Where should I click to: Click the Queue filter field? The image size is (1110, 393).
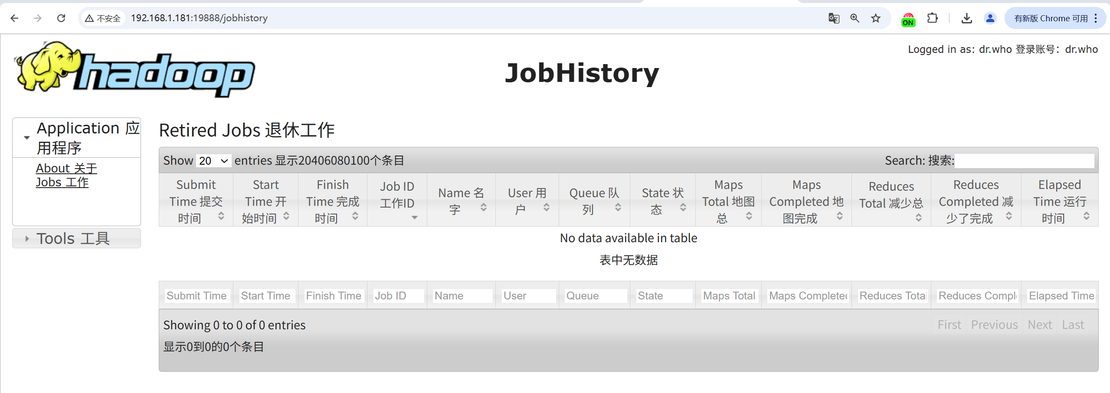pyautogui.click(x=596, y=296)
